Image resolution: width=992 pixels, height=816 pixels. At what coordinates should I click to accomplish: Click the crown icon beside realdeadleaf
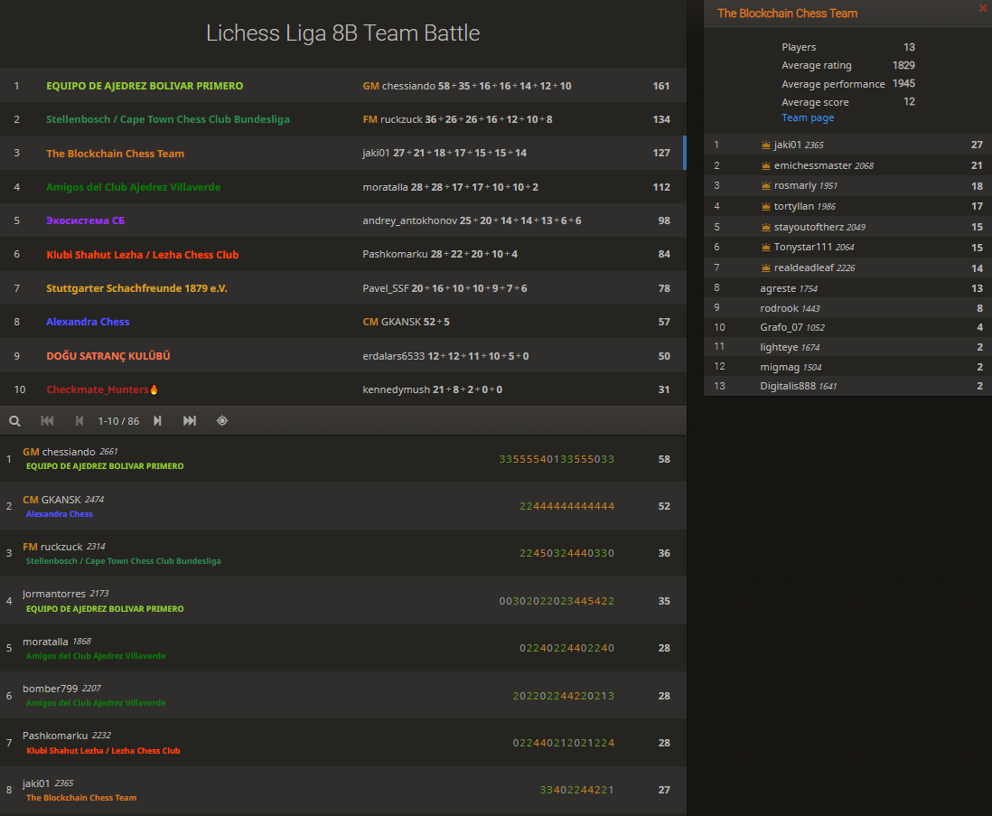click(765, 268)
